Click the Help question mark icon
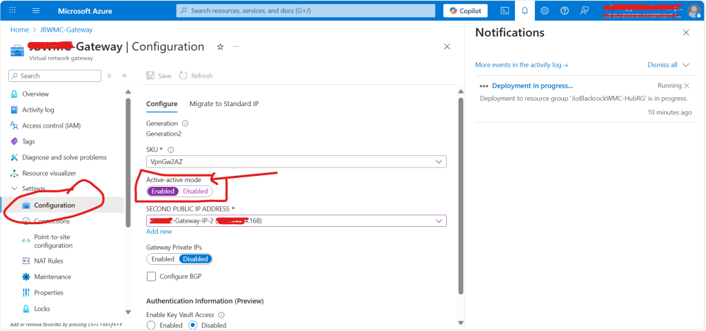 coord(565,10)
